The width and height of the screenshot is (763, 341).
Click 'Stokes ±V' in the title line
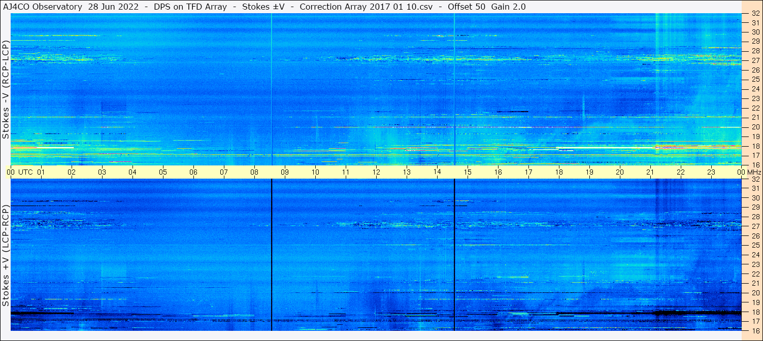point(263,7)
